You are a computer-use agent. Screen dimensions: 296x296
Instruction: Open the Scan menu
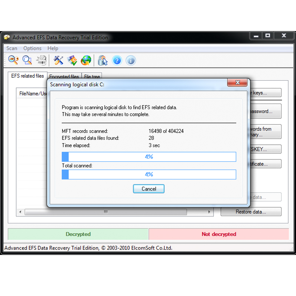coord(12,48)
